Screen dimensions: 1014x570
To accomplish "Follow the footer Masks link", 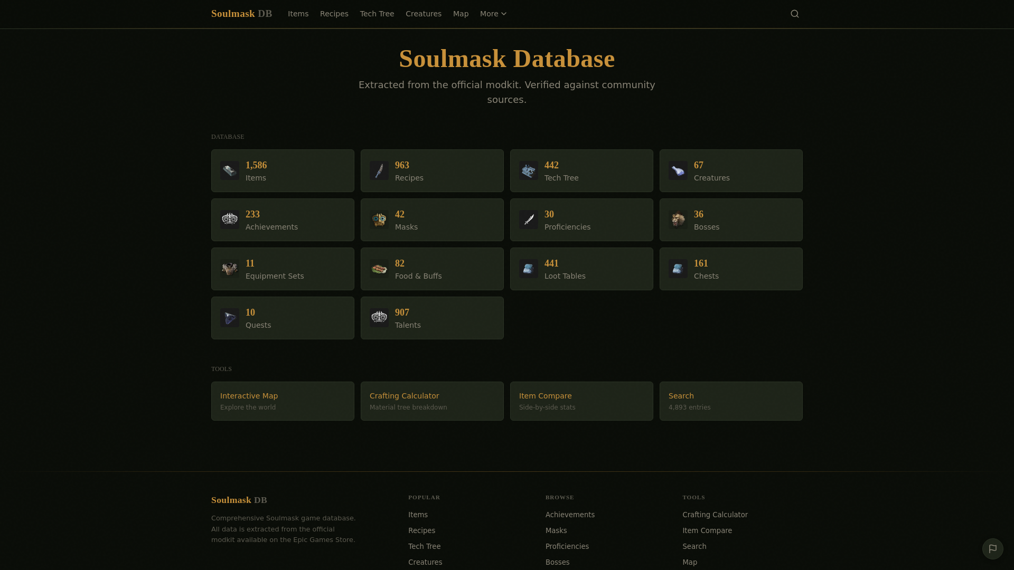I will point(556,530).
